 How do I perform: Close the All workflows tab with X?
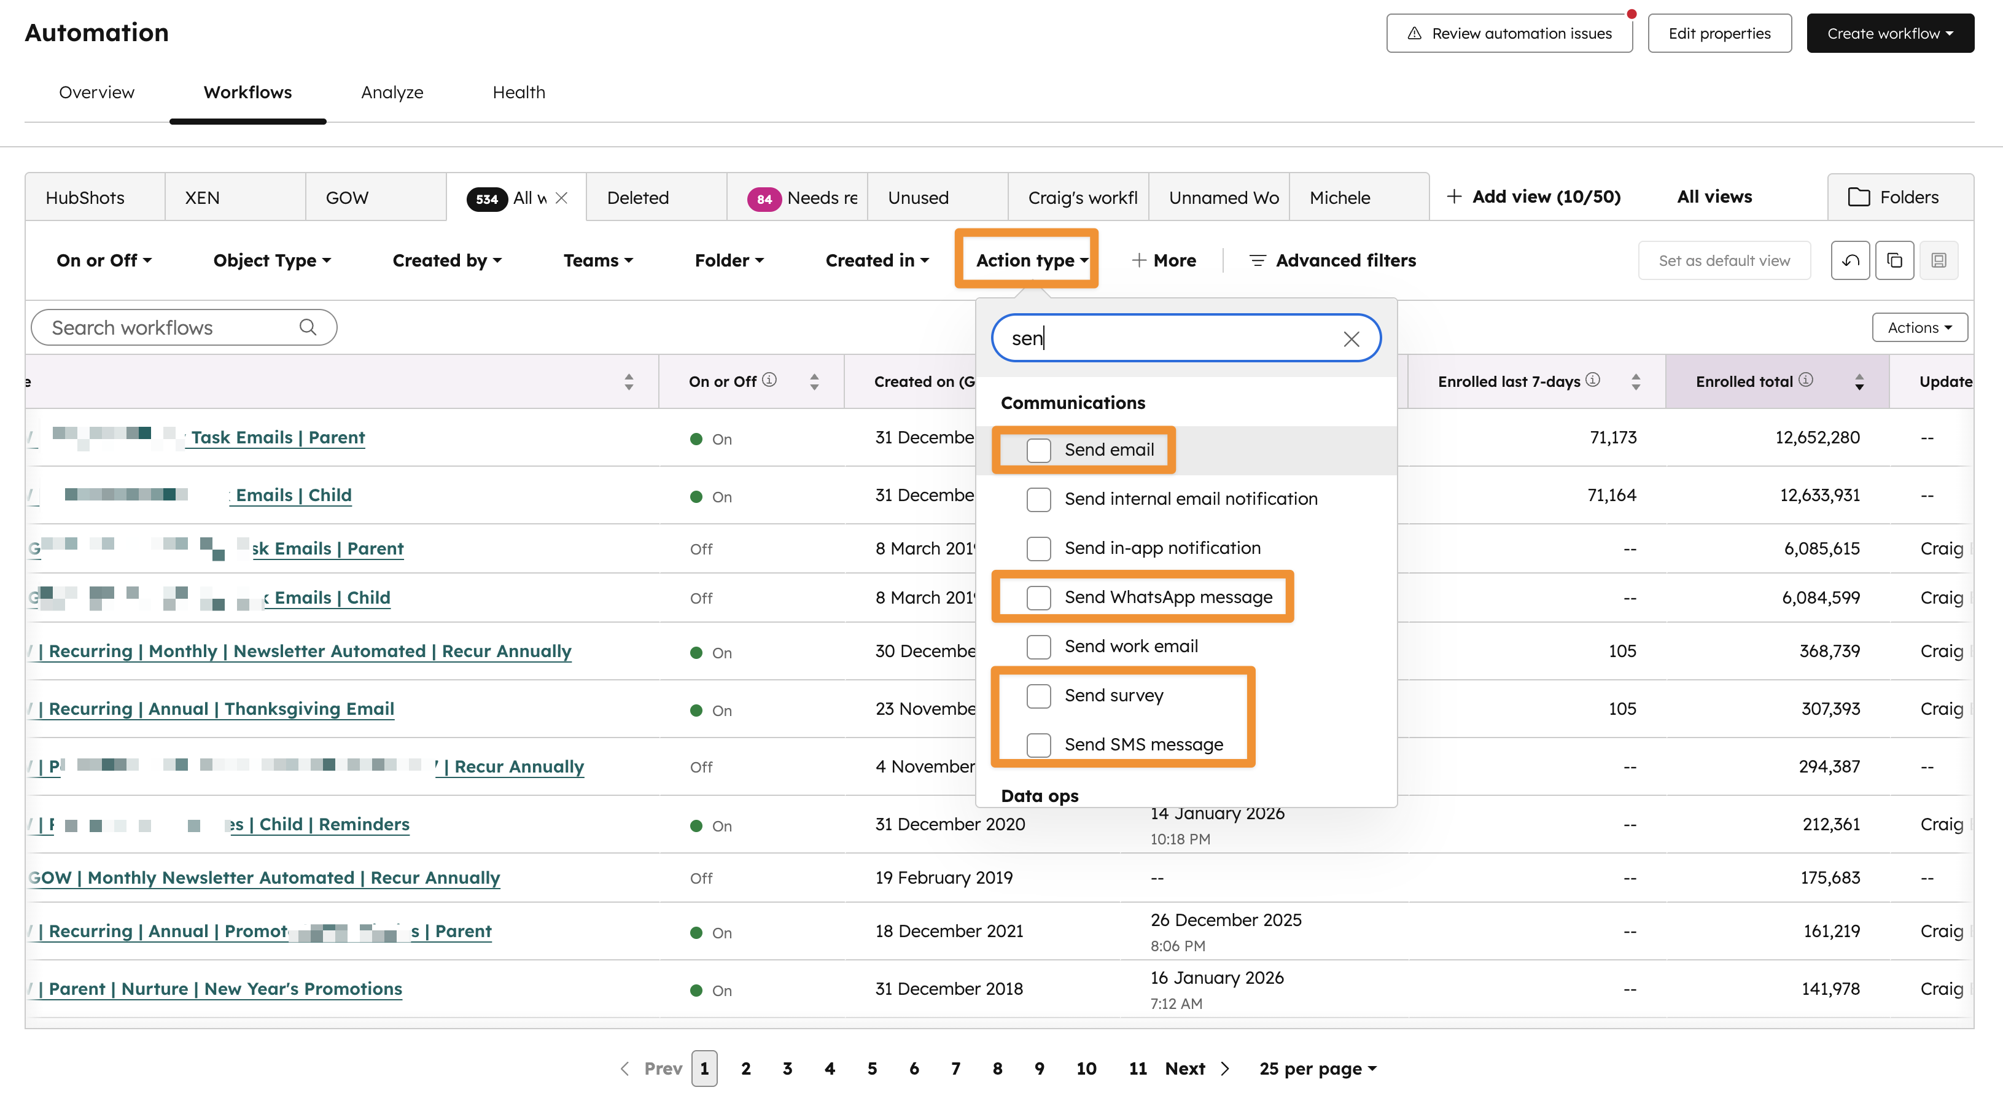(x=561, y=198)
